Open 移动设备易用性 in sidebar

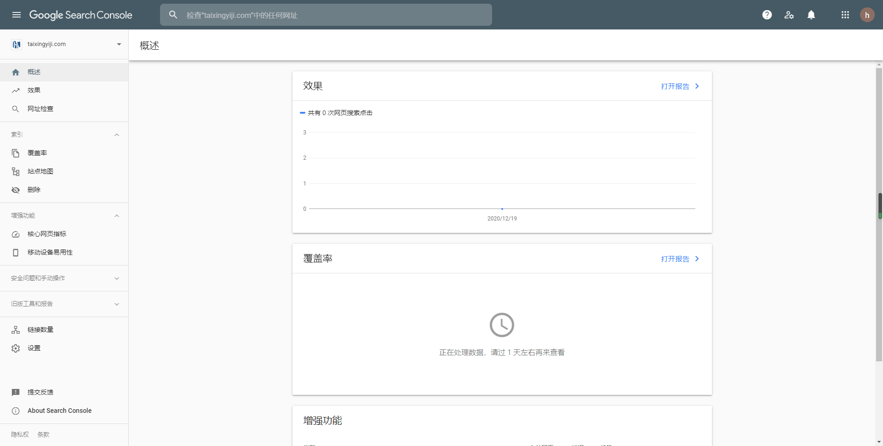point(64,252)
